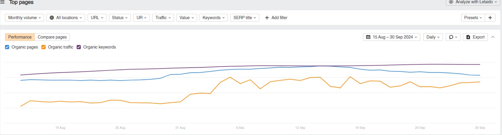Open the hamburger menu beside Top pages
Image resolution: width=502 pixels, height=135 pixels.
coord(2,2)
